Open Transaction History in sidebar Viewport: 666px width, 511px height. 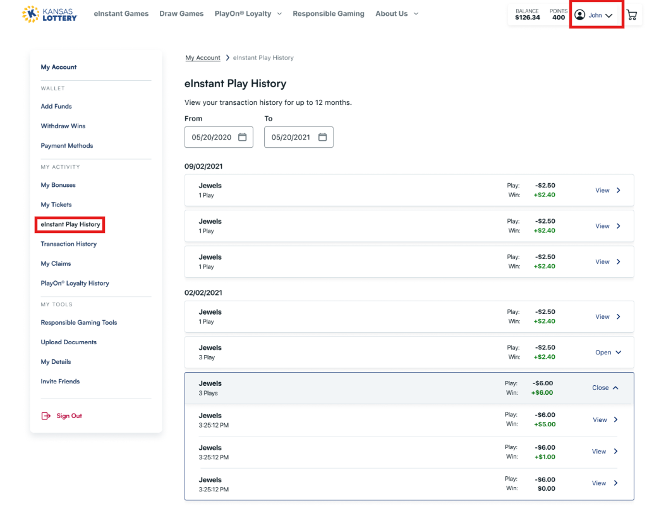(68, 244)
